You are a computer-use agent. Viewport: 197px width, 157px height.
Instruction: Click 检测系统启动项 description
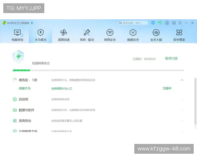(x=60, y=99)
